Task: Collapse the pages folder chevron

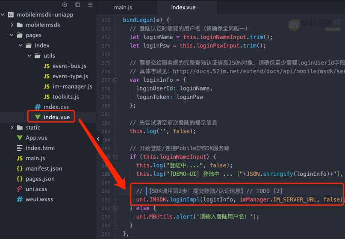Action: (x=12, y=35)
